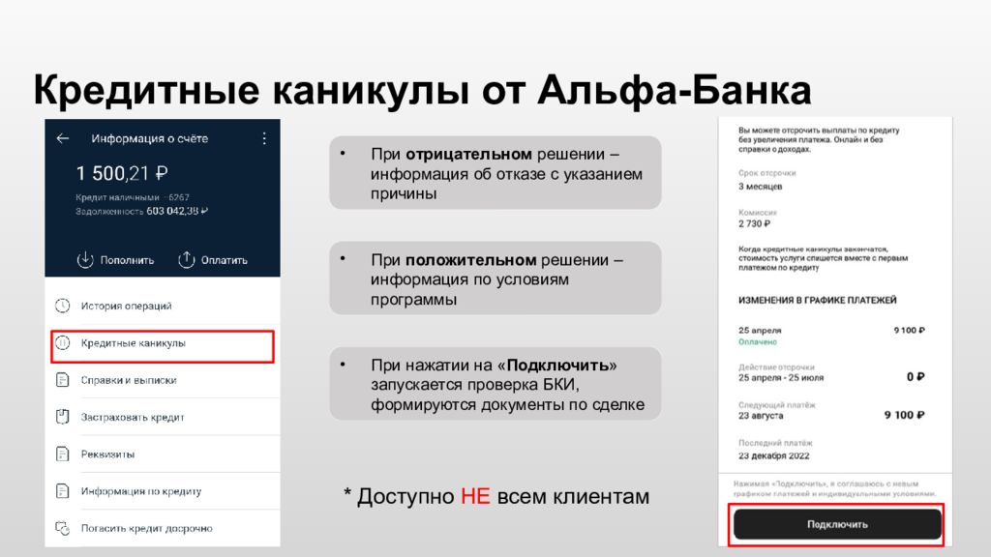The height and width of the screenshot is (557, 991).
Task: Click the document icon beside Информация по кредиту
Action: 63,490
